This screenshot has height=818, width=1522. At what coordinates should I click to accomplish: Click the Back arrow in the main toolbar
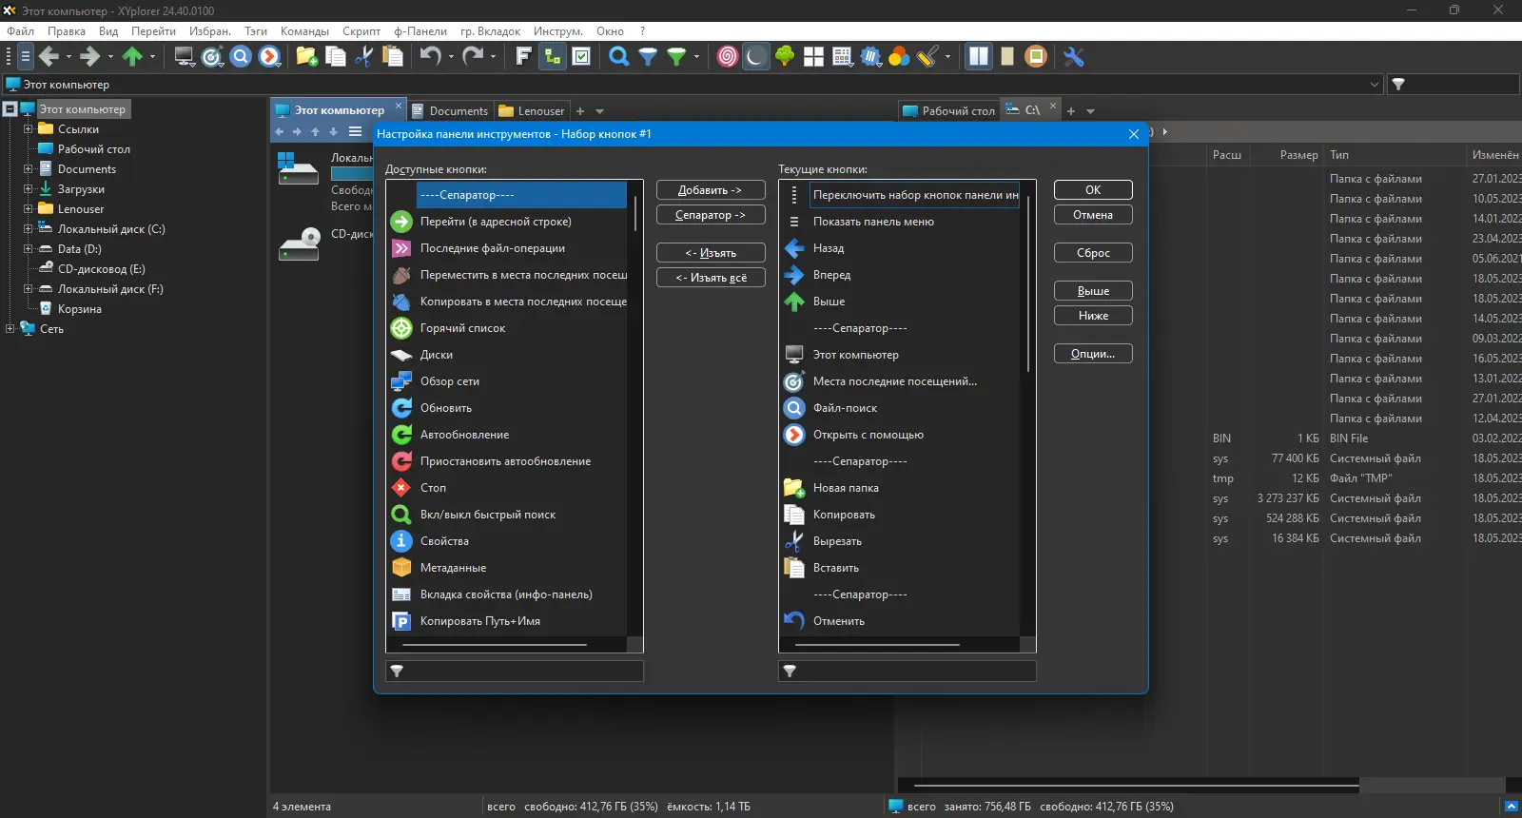click(x=49, y=57)
